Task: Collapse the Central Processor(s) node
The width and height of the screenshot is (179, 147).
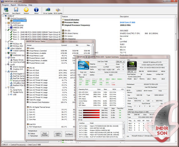Action: tap(6, 18)
